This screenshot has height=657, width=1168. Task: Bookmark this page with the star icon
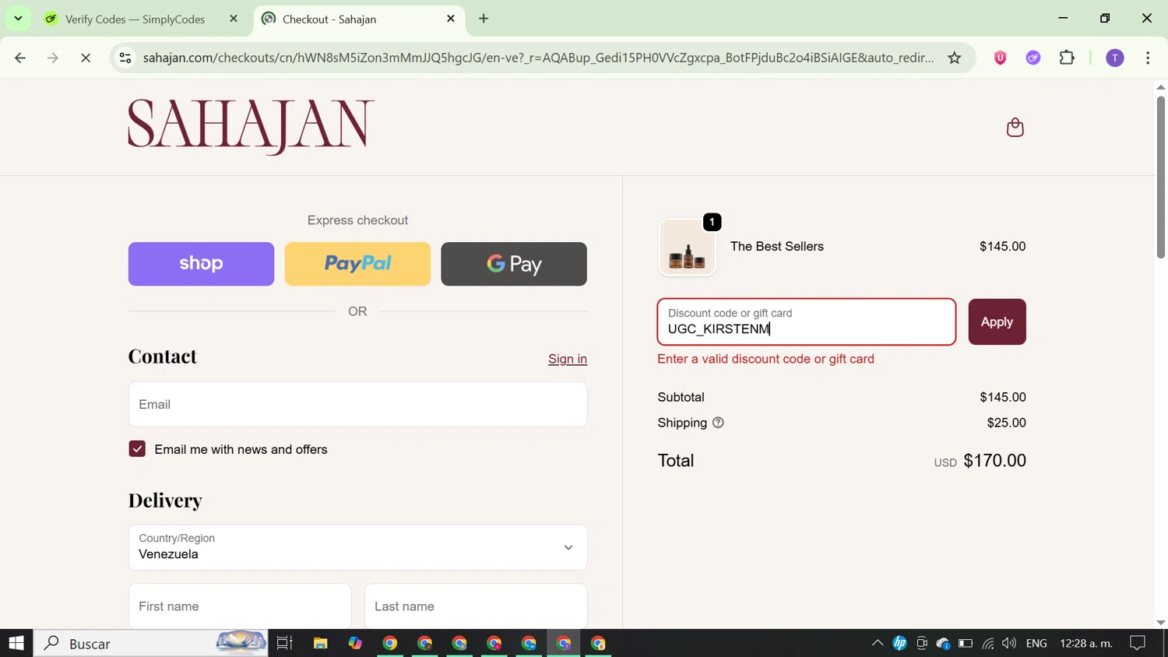(954, 58)
